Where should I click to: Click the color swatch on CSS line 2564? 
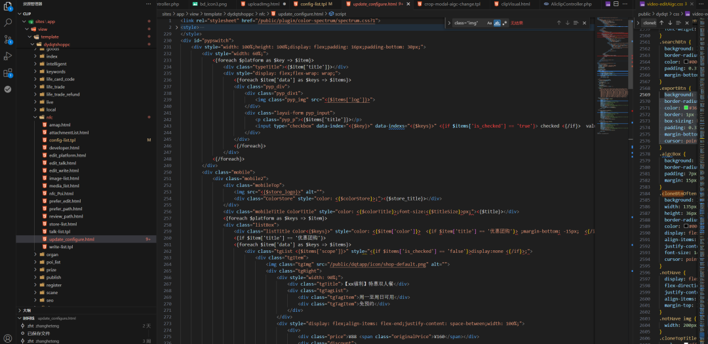686,62
